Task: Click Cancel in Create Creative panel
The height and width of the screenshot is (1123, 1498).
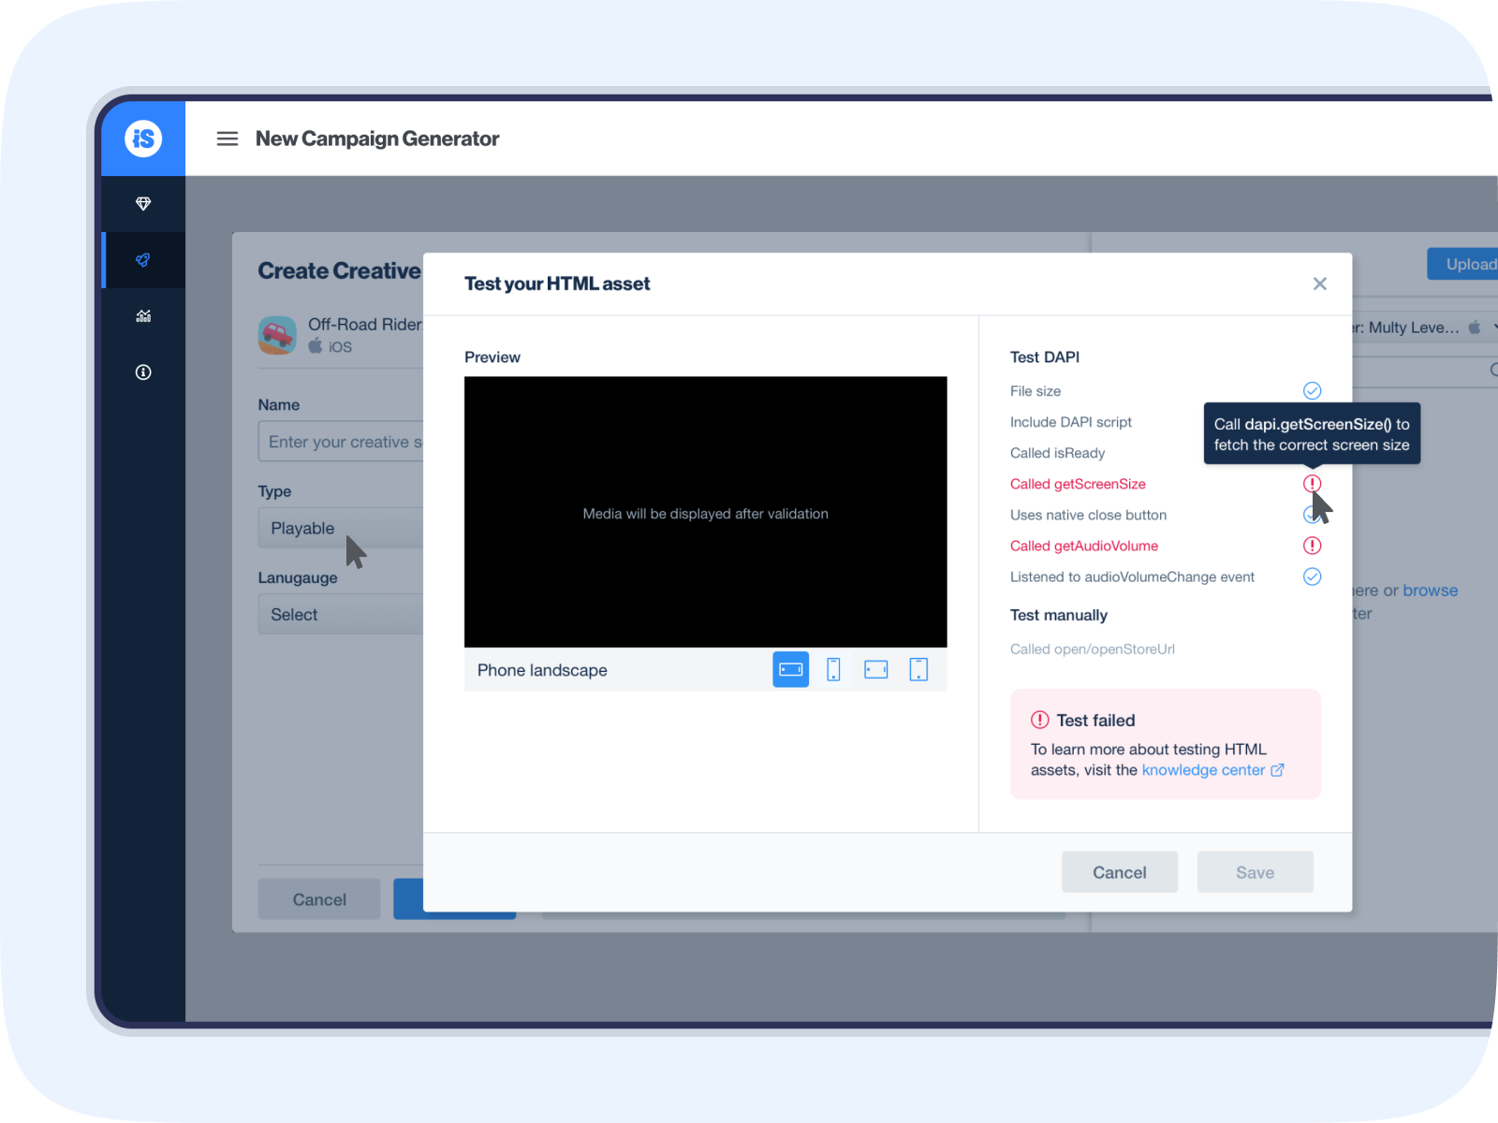Action: (x=319, y=899)
